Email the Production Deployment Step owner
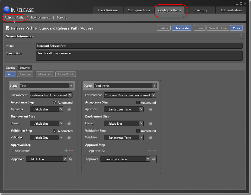251x195 pixels. pos(151,123)
